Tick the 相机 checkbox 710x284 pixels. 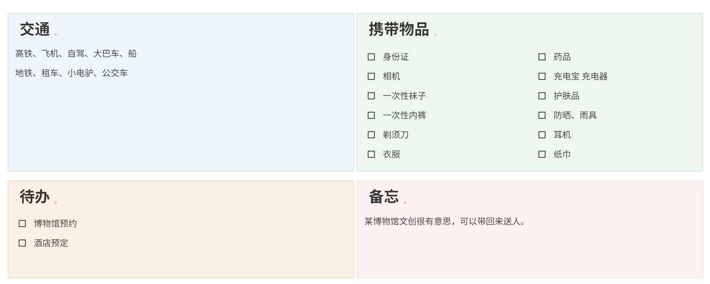point(371,77)
